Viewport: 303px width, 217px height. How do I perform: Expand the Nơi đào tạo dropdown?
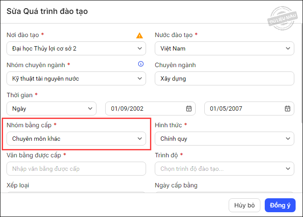[x=76, y=48]
